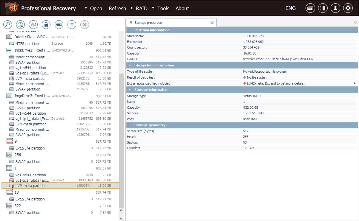Click the About menu item
Image resolution: width=359 pixels, height=221 pixels.
pyautogui.click(x=182, y=8)
